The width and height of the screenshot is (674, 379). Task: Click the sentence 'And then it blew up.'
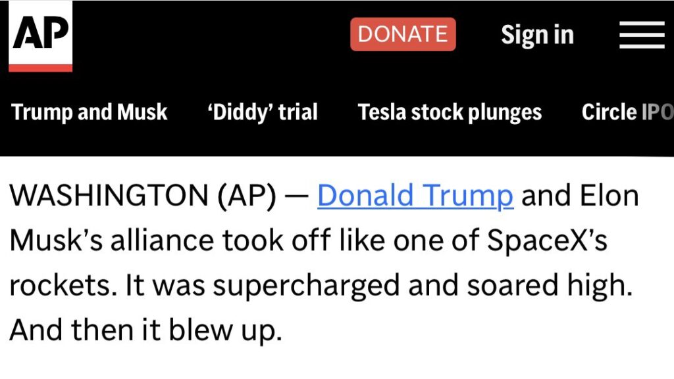click(145, 330)
